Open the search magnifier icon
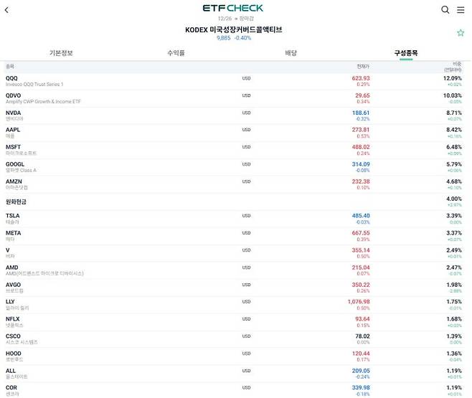Screen dimensions: 472x398 (445, 10)
